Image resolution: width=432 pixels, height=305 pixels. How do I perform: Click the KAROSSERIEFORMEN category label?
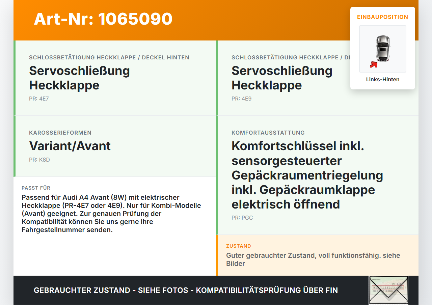(60, 133)
